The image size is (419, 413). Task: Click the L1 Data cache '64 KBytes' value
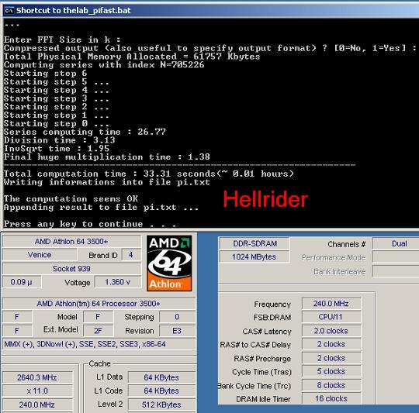click(x=161, y=377)
